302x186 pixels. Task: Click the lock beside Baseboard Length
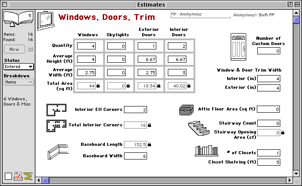coord(149,144)
